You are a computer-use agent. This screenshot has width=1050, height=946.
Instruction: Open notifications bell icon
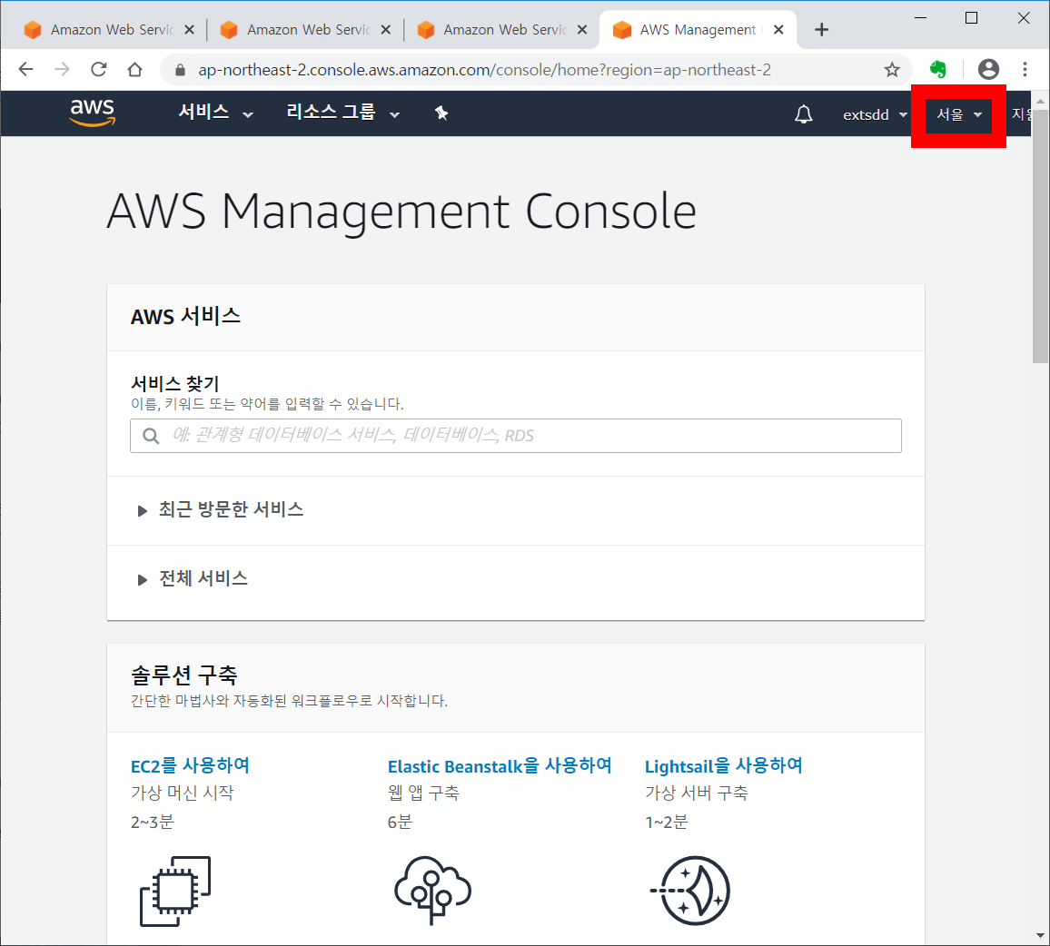click(x=804, y=114)
